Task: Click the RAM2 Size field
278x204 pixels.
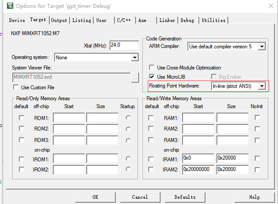Action: pos(232,129)
